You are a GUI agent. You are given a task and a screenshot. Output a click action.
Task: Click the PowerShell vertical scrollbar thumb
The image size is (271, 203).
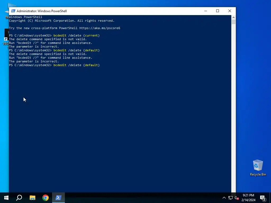(233, 22)
